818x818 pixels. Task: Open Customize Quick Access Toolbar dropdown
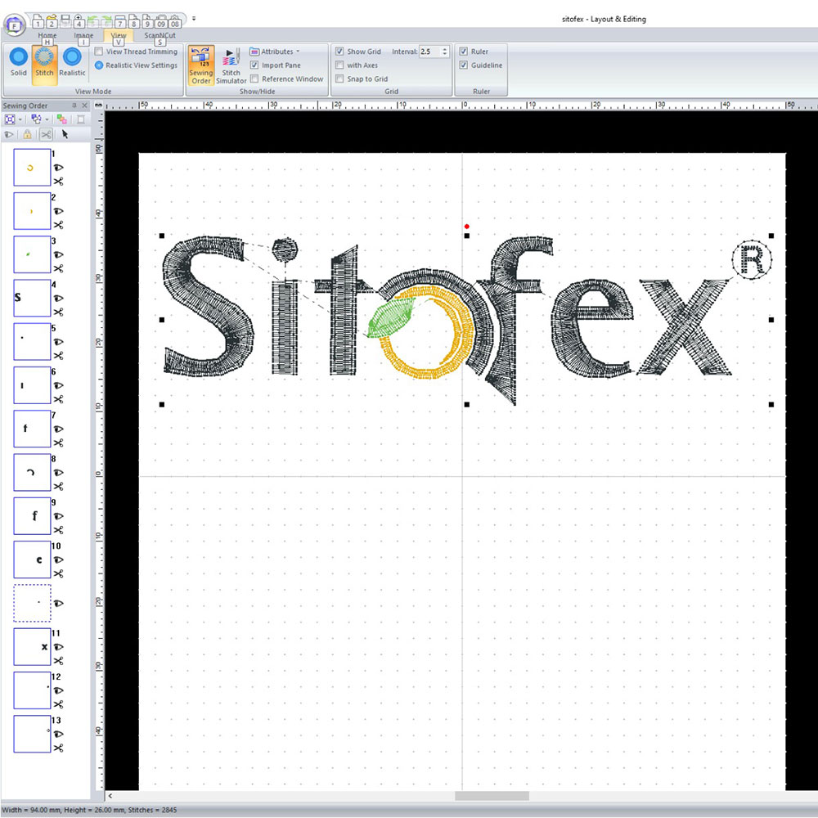click(x=194, y=18)
